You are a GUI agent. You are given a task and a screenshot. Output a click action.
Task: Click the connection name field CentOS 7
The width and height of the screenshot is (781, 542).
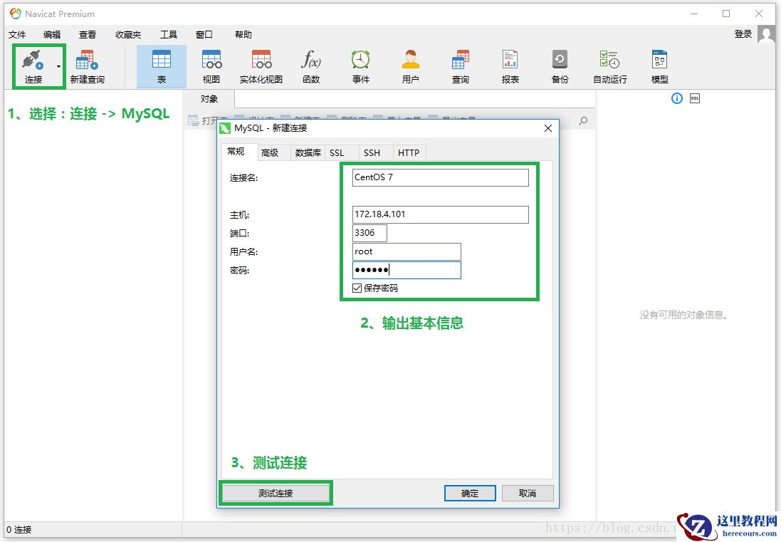pyautogui.click(x=440, y=177)
